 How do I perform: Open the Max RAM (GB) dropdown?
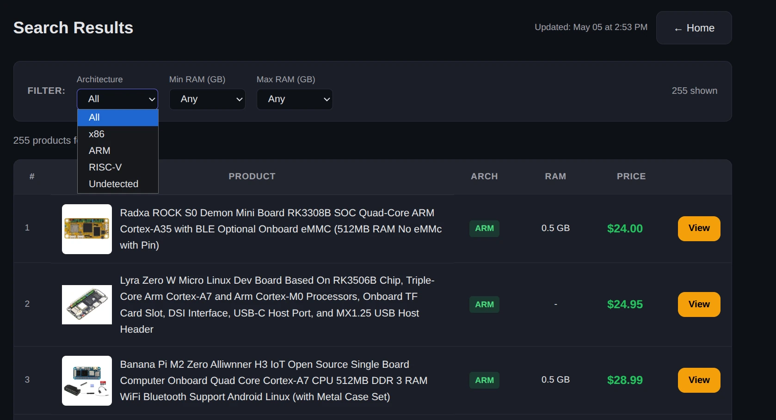click(295, 99)
